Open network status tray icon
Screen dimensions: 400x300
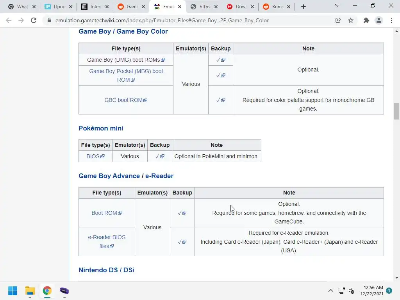point(341,291)
